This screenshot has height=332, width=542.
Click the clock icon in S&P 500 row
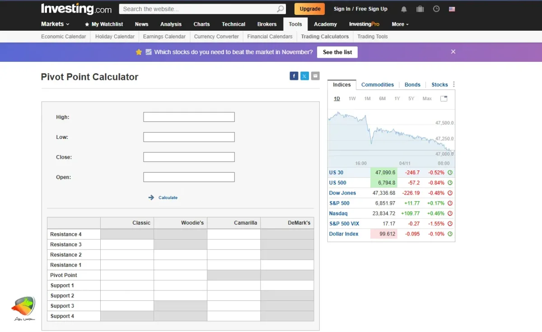(450, 203)
